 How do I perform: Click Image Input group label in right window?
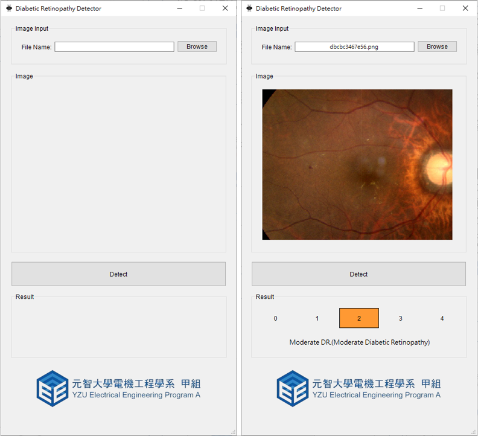[x=272, y=28]
